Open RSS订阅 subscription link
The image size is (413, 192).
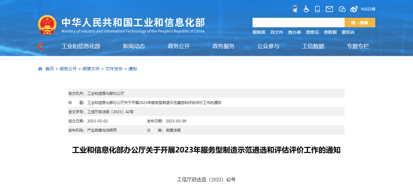368,9
